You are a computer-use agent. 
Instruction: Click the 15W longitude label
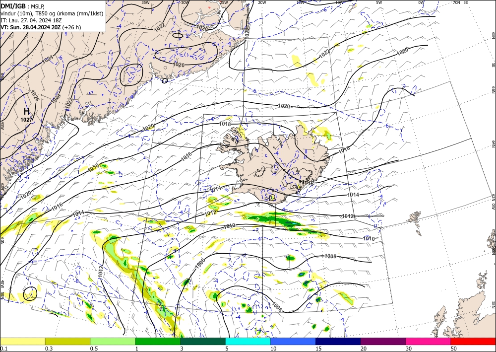tap(300, 2)
